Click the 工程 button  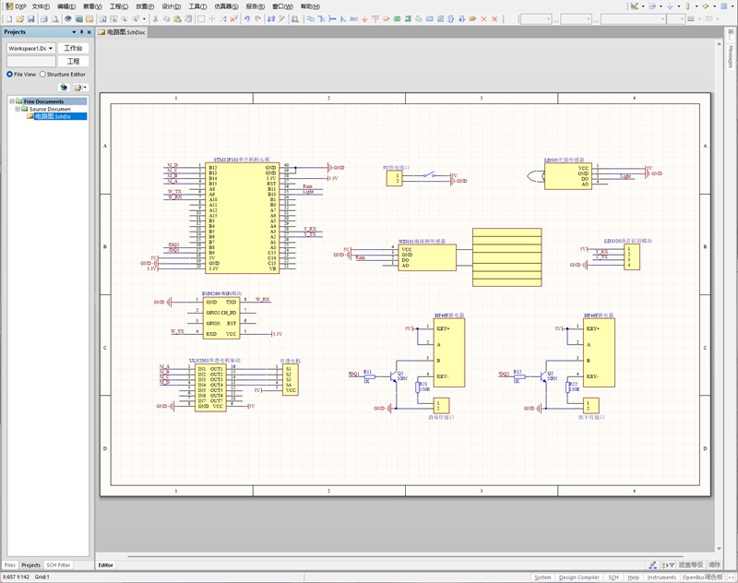tap(73, 61)
